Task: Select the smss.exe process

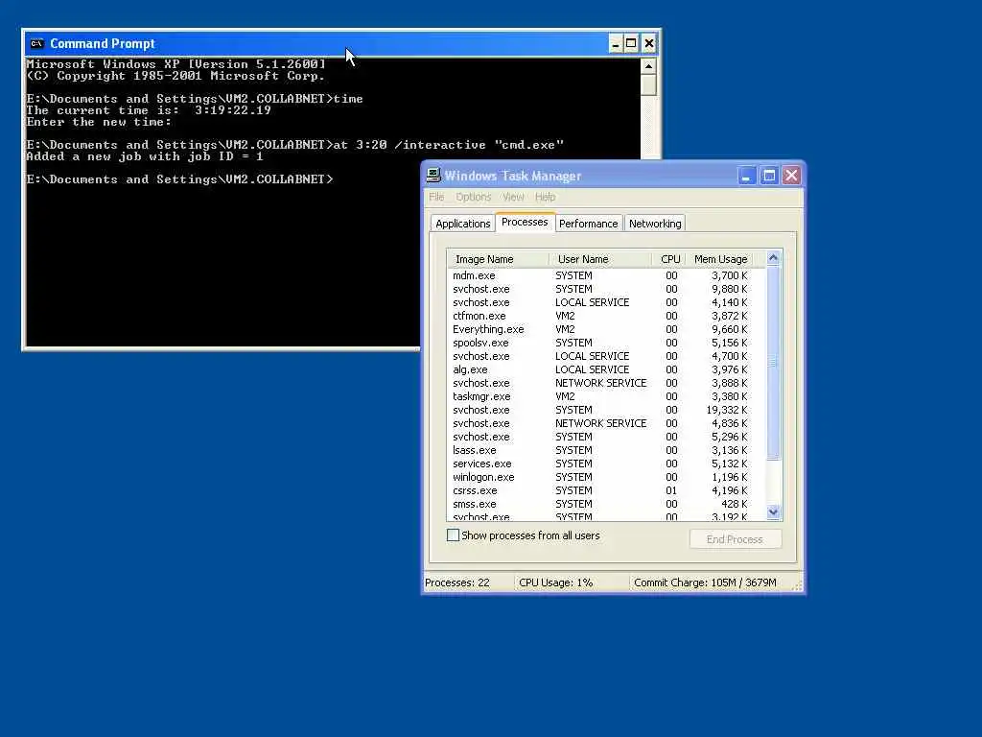Action: click(606, 504)
